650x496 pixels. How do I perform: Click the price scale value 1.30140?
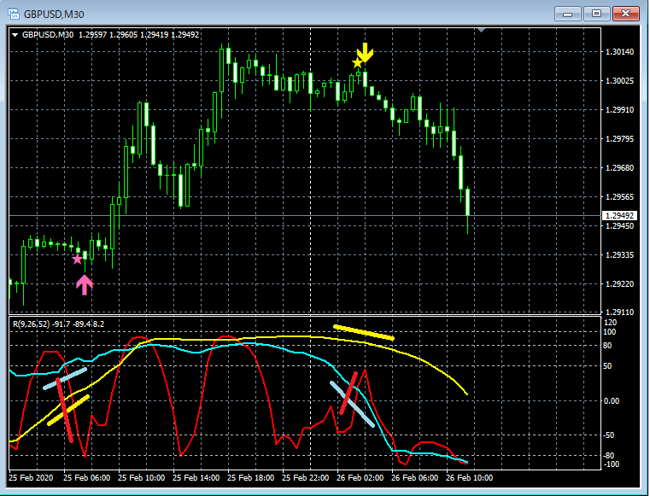[x=619, y=52]
